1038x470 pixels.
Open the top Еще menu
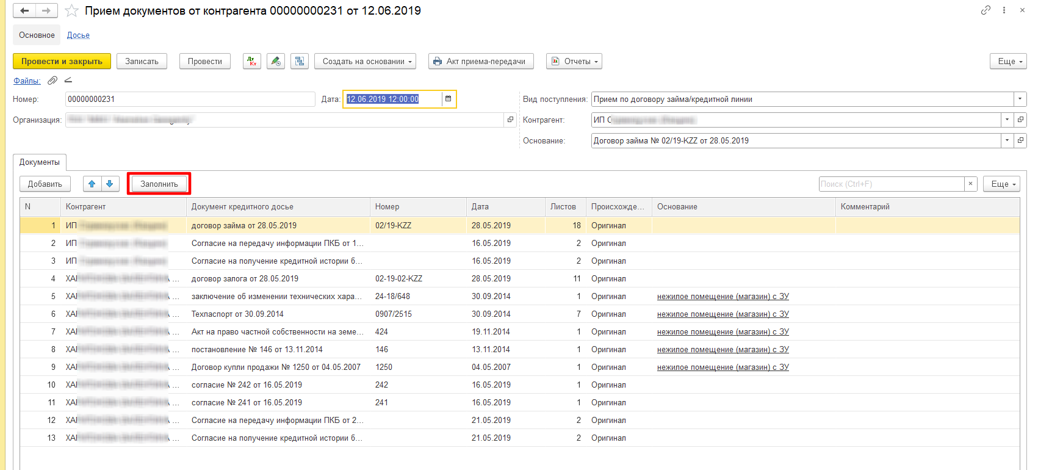(1008, 61)
